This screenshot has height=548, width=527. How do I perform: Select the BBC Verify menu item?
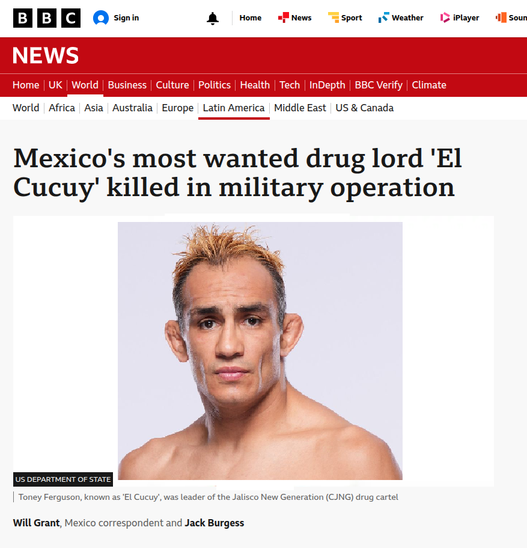click(379, 85)
